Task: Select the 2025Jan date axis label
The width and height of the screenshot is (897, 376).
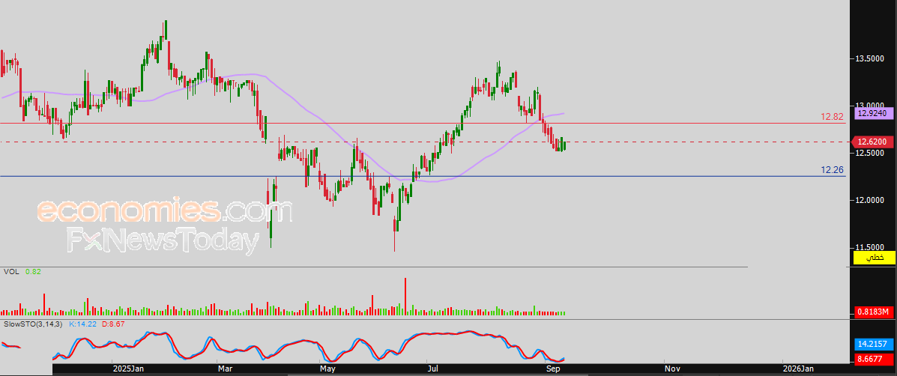Action: click(x=127, y=369)
